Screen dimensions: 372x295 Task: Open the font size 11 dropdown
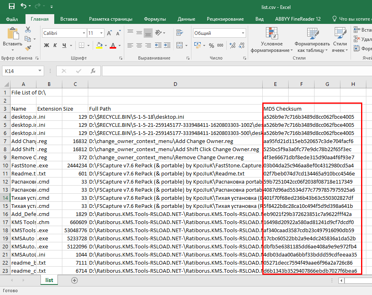click(101, 33)
